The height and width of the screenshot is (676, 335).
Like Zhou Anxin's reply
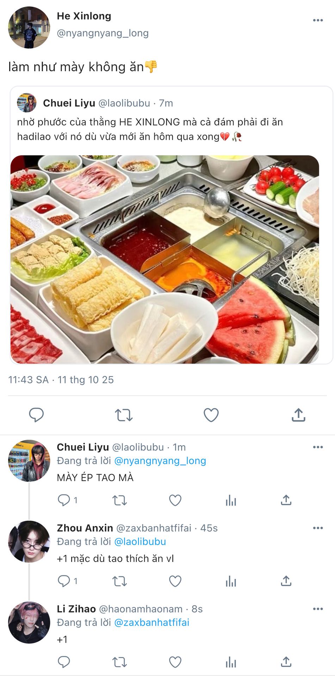175,581
